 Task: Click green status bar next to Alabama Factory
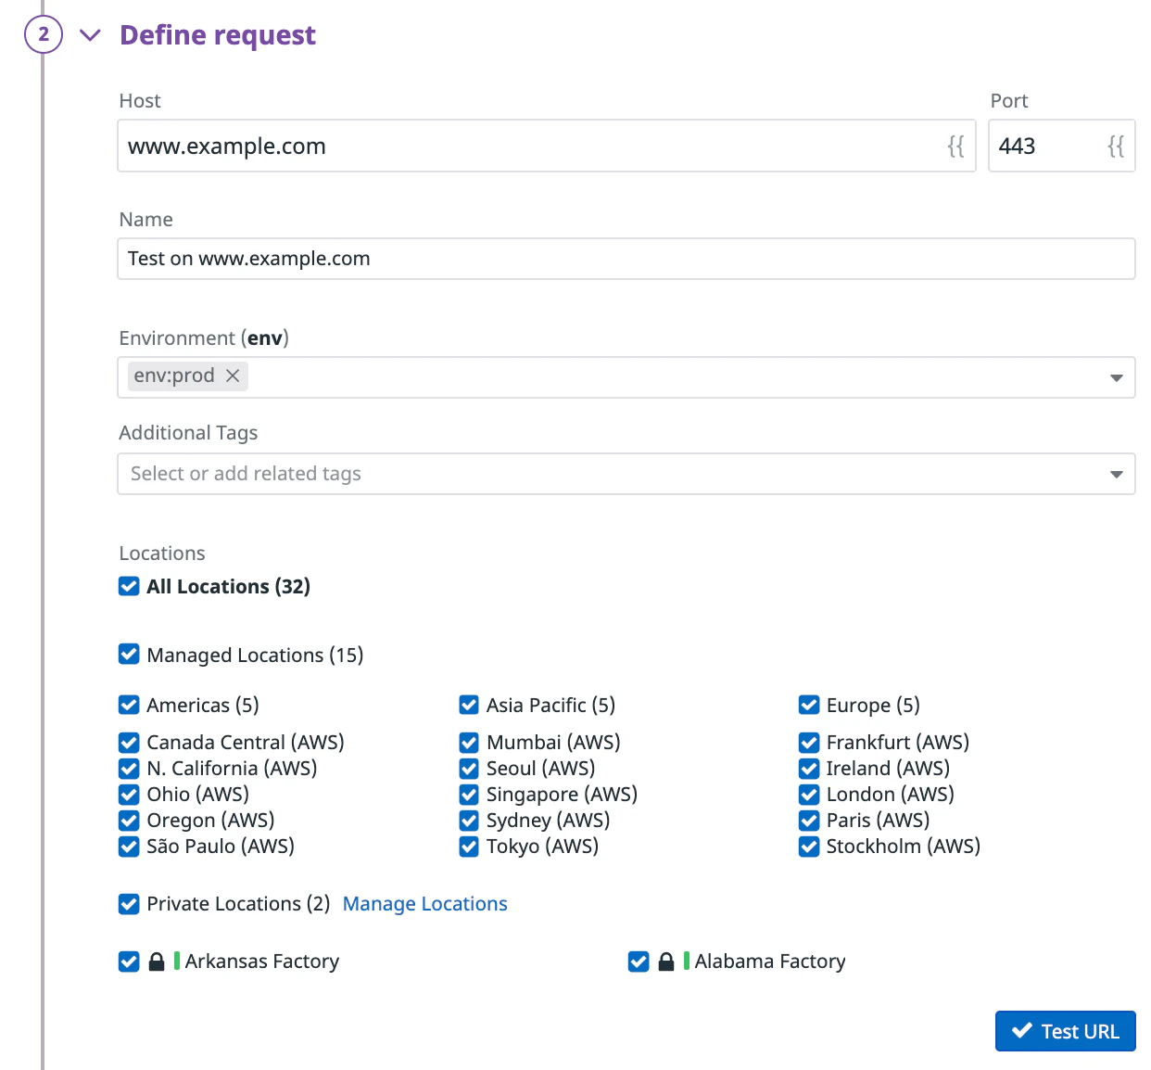coord(687,961)
